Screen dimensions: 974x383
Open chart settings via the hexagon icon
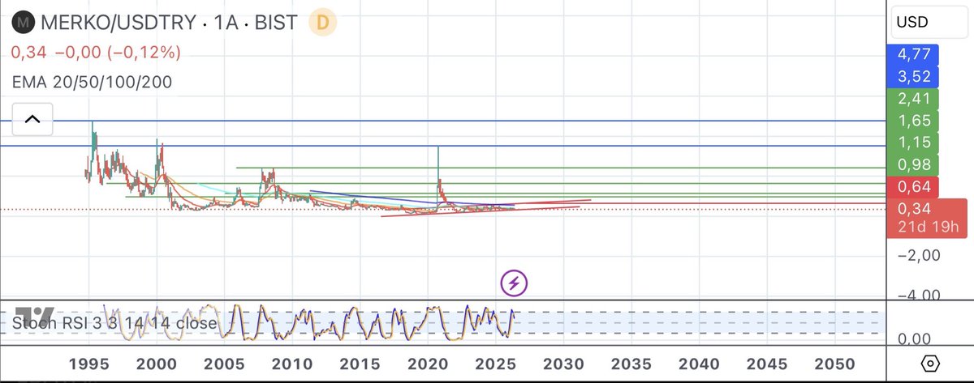(931, 362)
